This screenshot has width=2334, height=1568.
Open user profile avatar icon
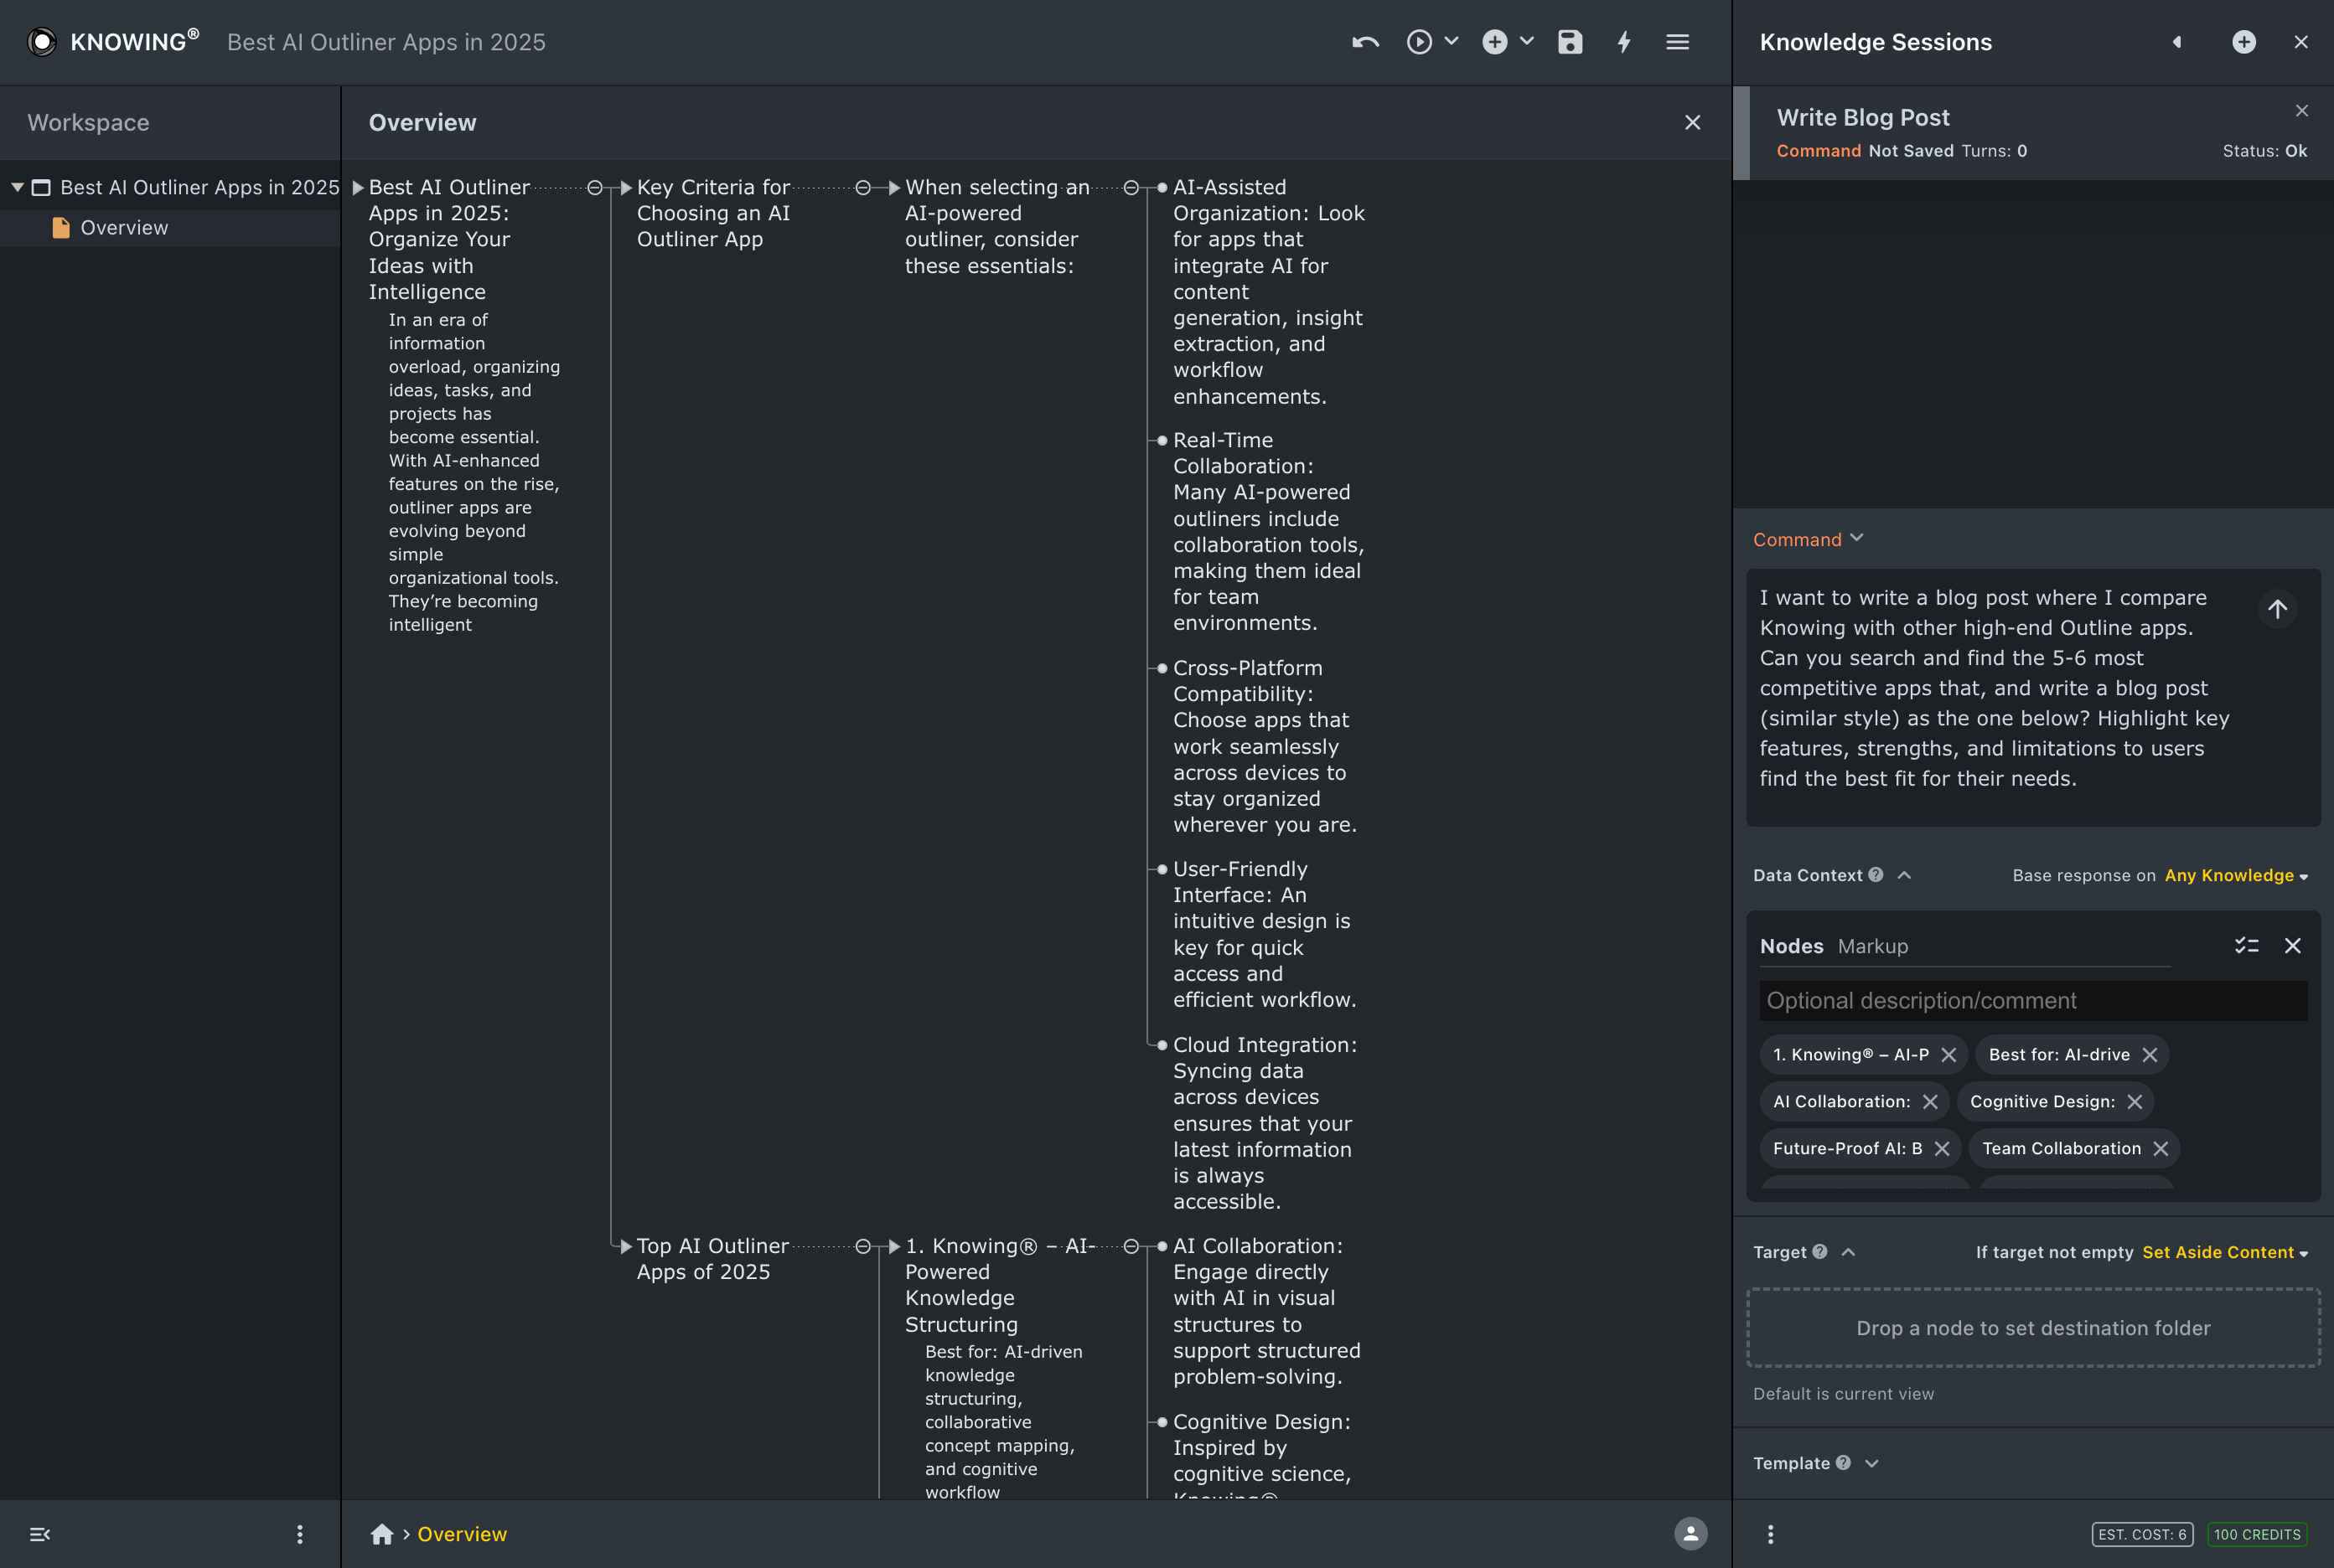pyautogui.click(x=1690, y=1534)
